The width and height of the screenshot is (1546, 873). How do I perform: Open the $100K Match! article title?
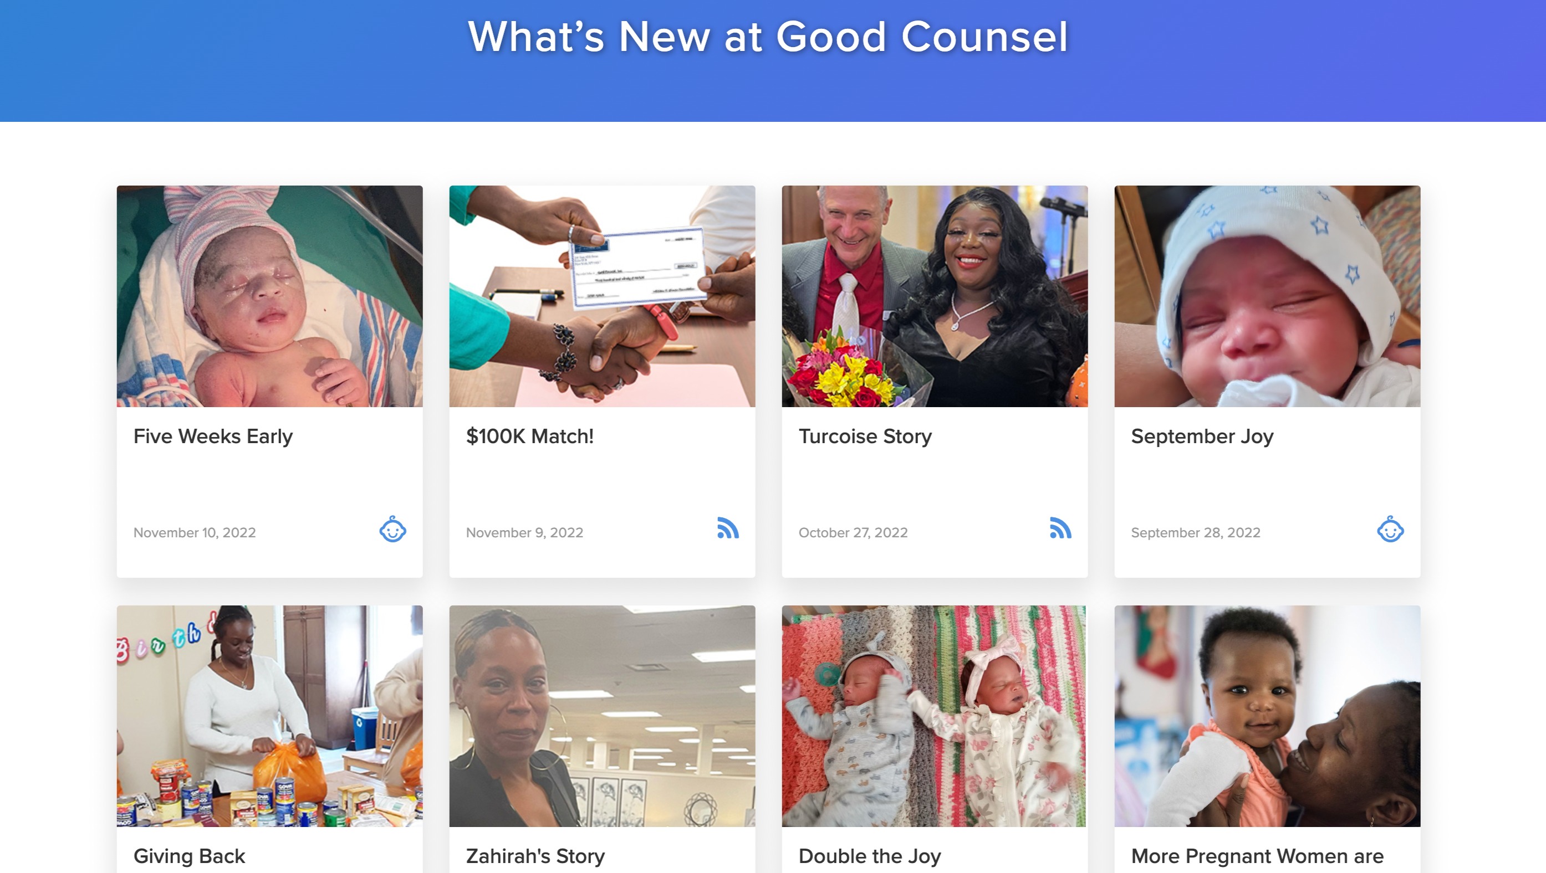pos(530,436)
